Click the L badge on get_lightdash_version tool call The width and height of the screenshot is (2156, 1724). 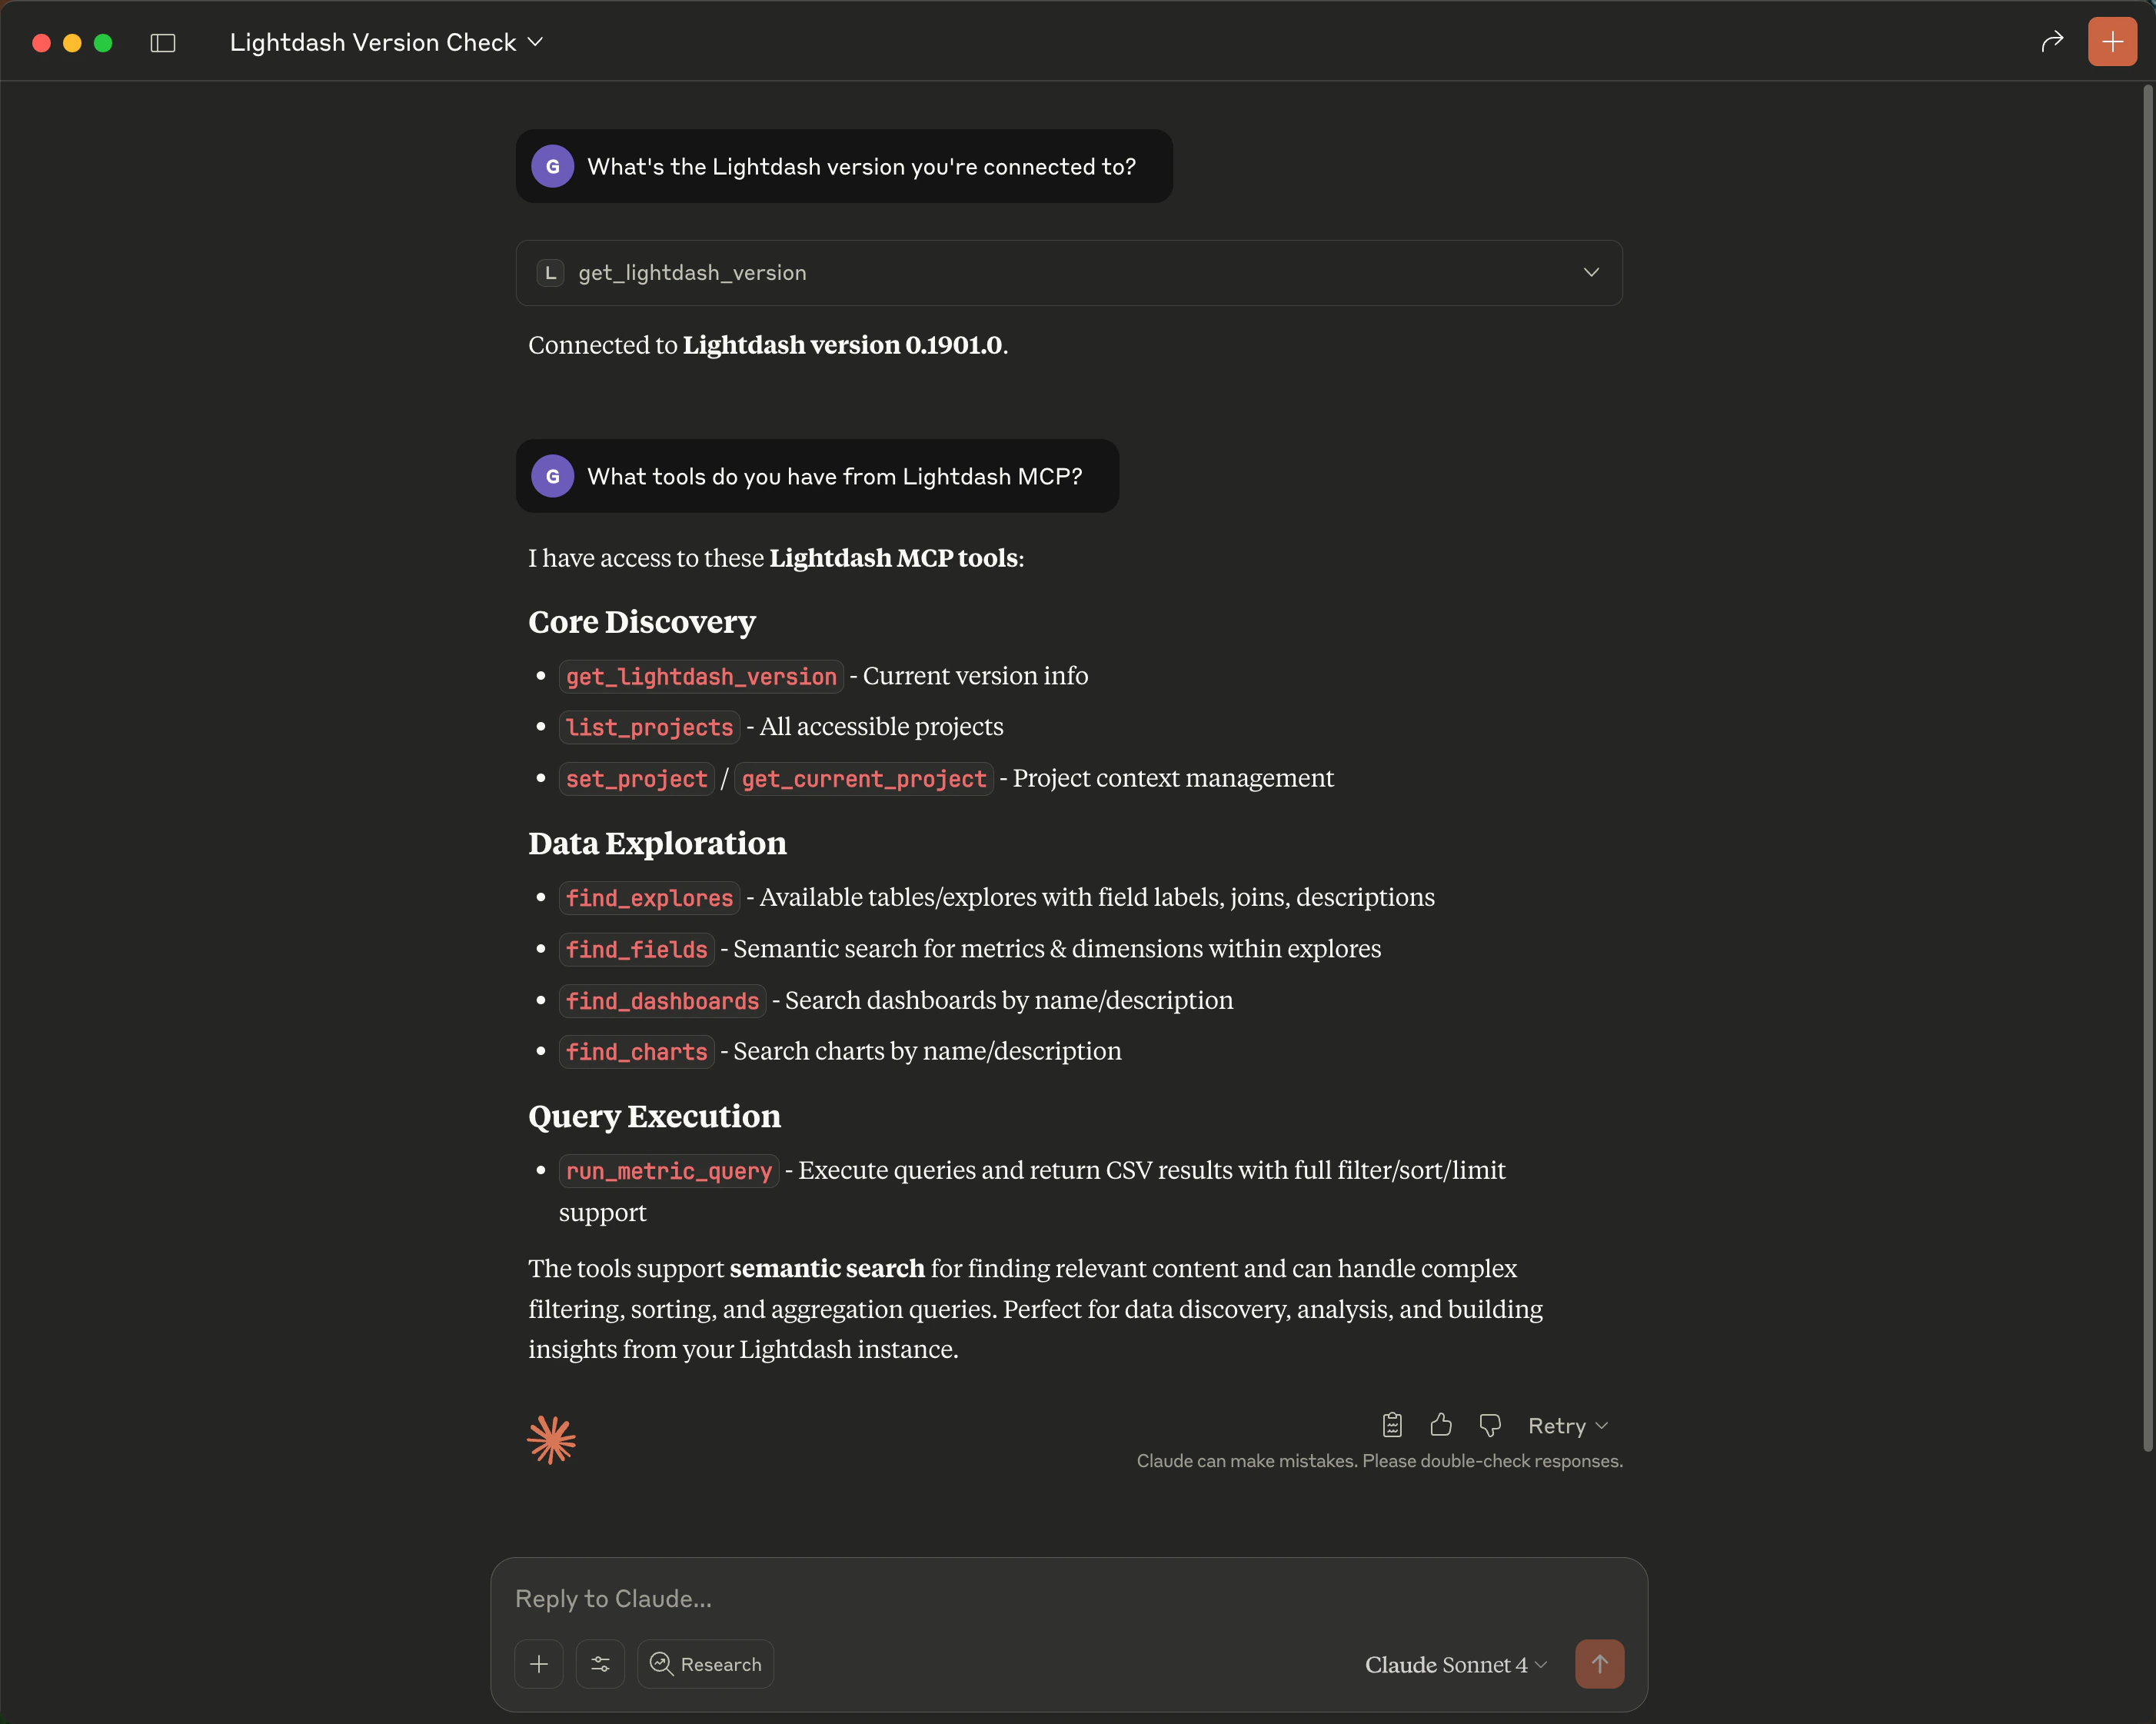pyautogui.click(x=551, y=272)
